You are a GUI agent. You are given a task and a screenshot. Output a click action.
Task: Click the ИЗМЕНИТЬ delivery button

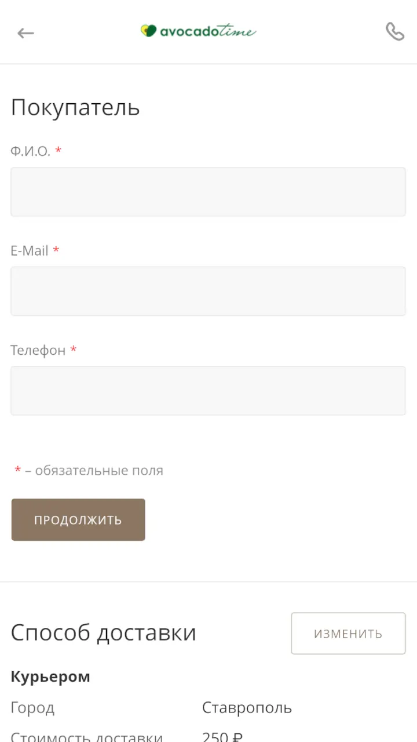point(348,634)
